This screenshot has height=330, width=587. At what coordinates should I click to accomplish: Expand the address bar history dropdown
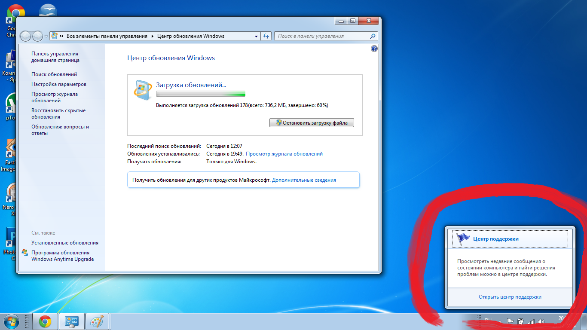pyautogui.click(x=257, y=36)
